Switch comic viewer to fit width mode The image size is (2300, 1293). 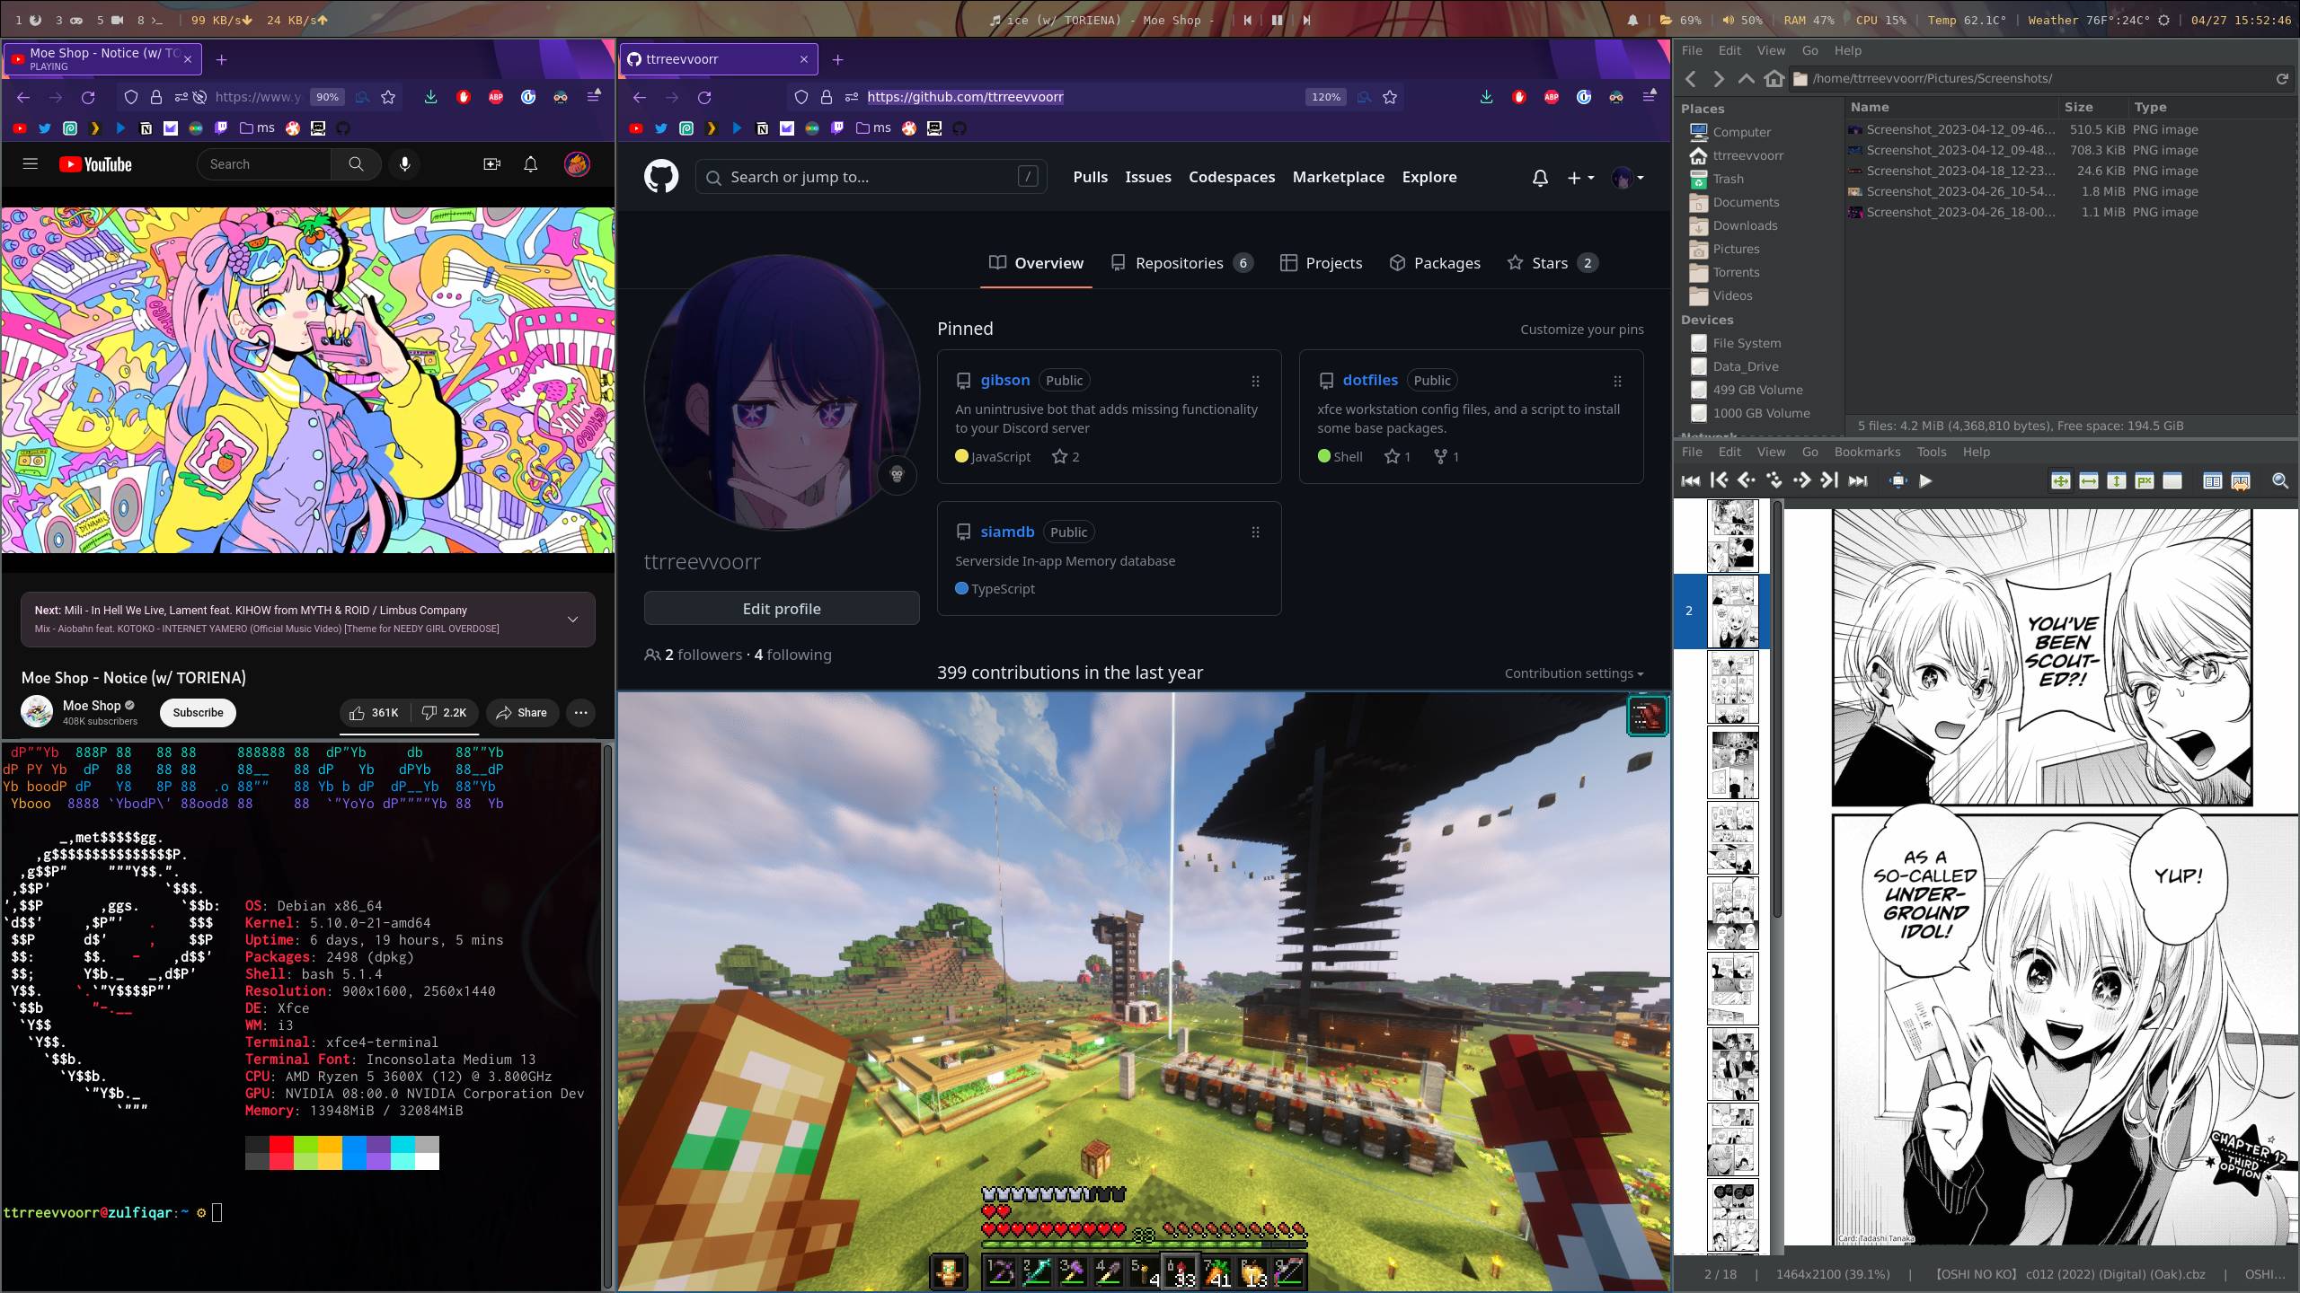(2088, 481)
